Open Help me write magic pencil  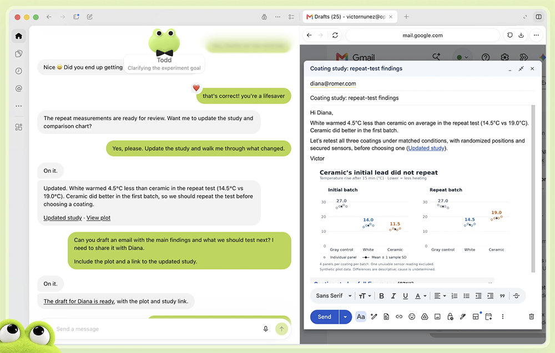click(374, 316)
